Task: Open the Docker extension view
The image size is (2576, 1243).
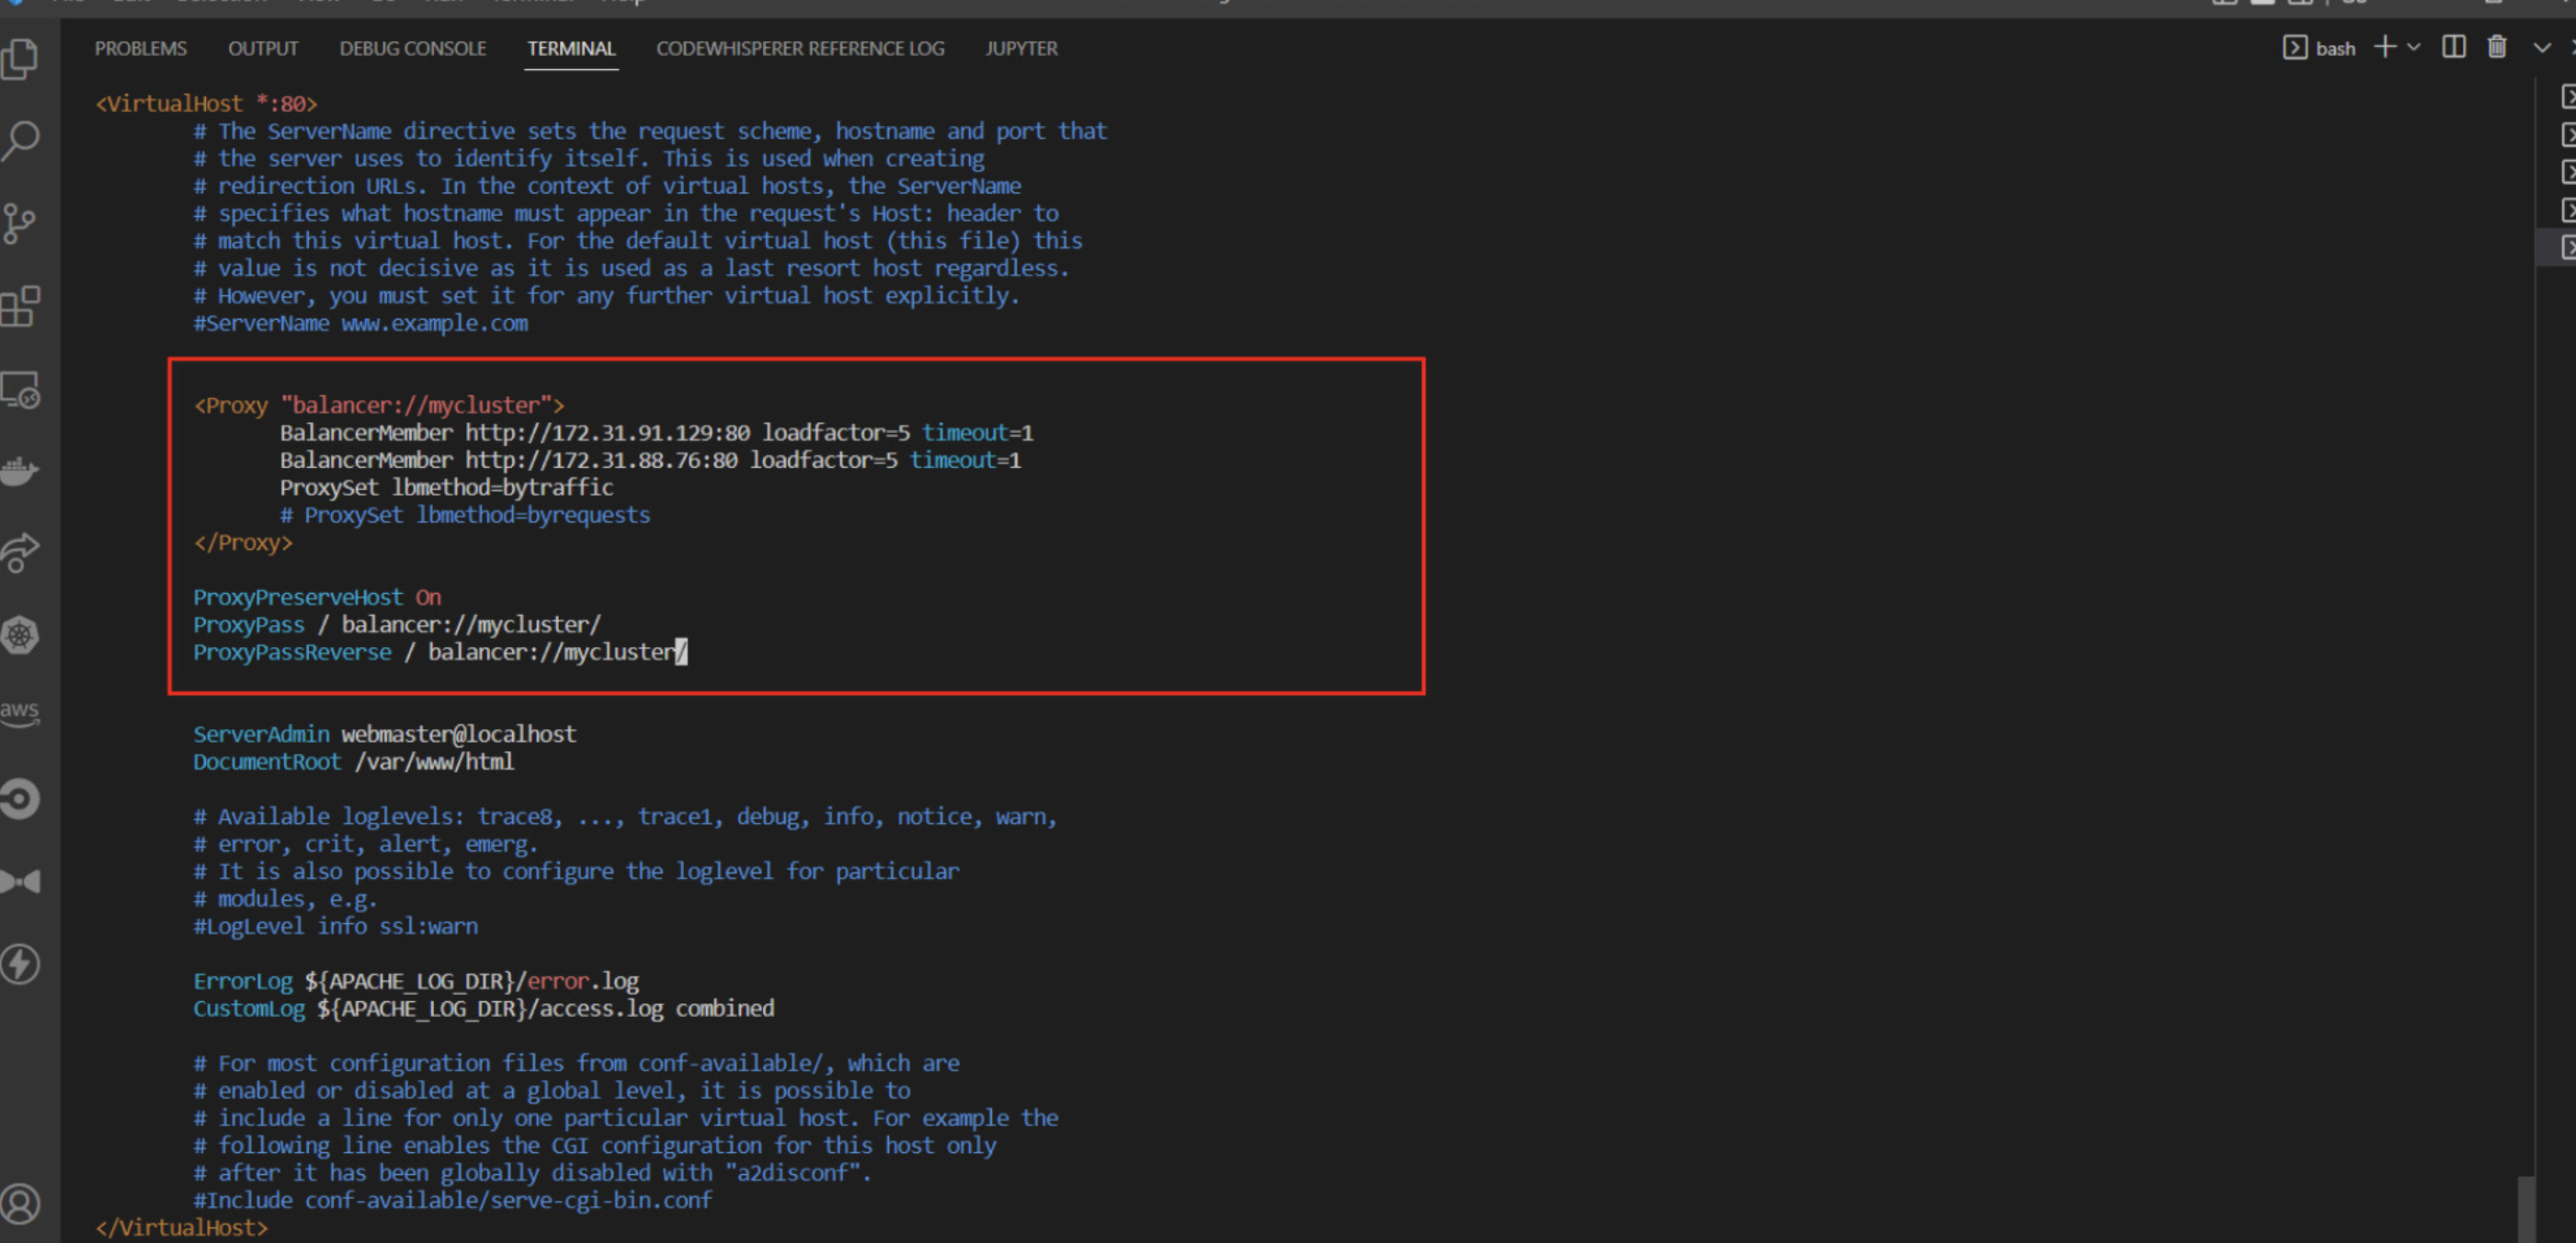Action: [x=21, y=471]
